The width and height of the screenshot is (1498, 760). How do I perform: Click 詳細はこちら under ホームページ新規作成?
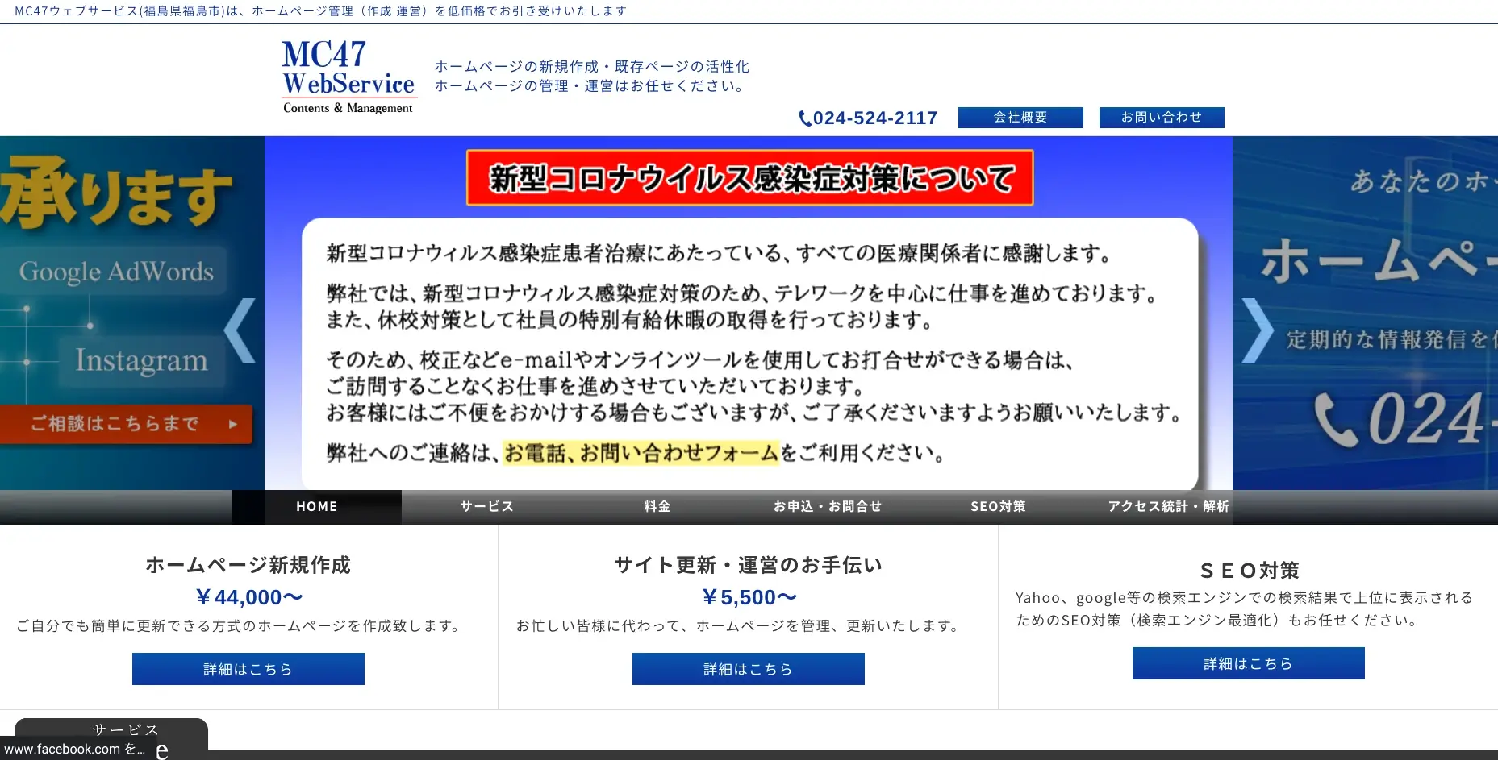248,668
